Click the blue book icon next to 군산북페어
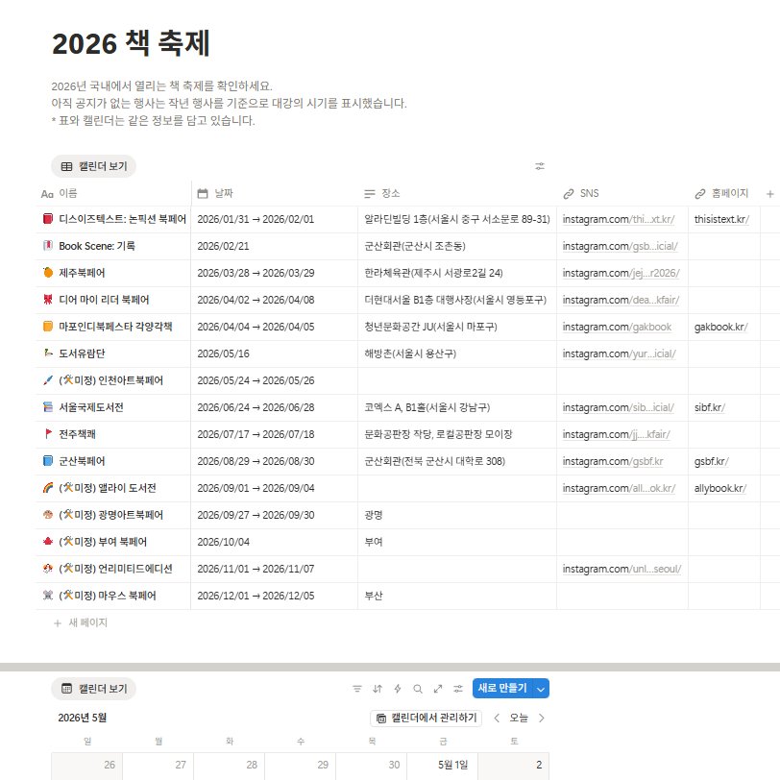 click(48, 461)
